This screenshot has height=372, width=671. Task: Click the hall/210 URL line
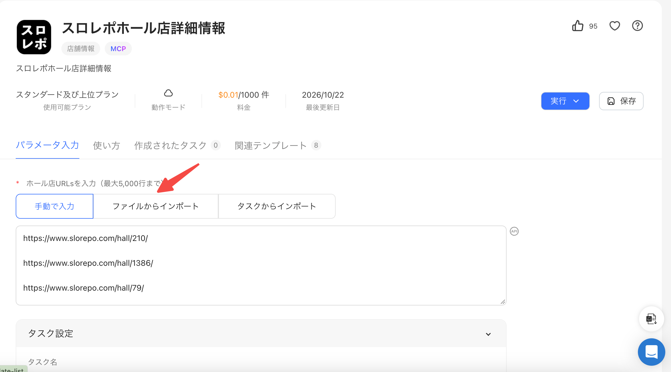(x=86, y=238)
